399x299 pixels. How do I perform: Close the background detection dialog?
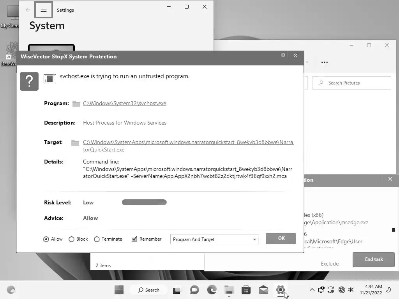tap(390, 179)
